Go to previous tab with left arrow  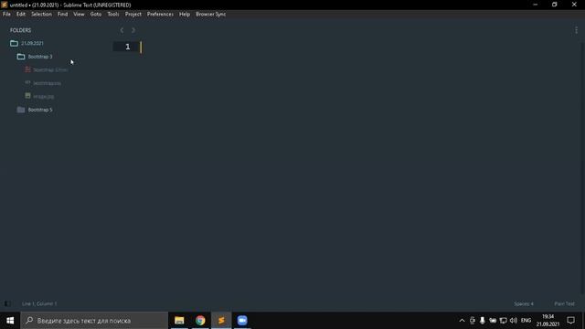[122, 30]
